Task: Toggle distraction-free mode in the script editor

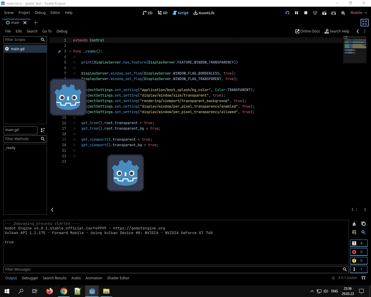Action: [364, 22]
